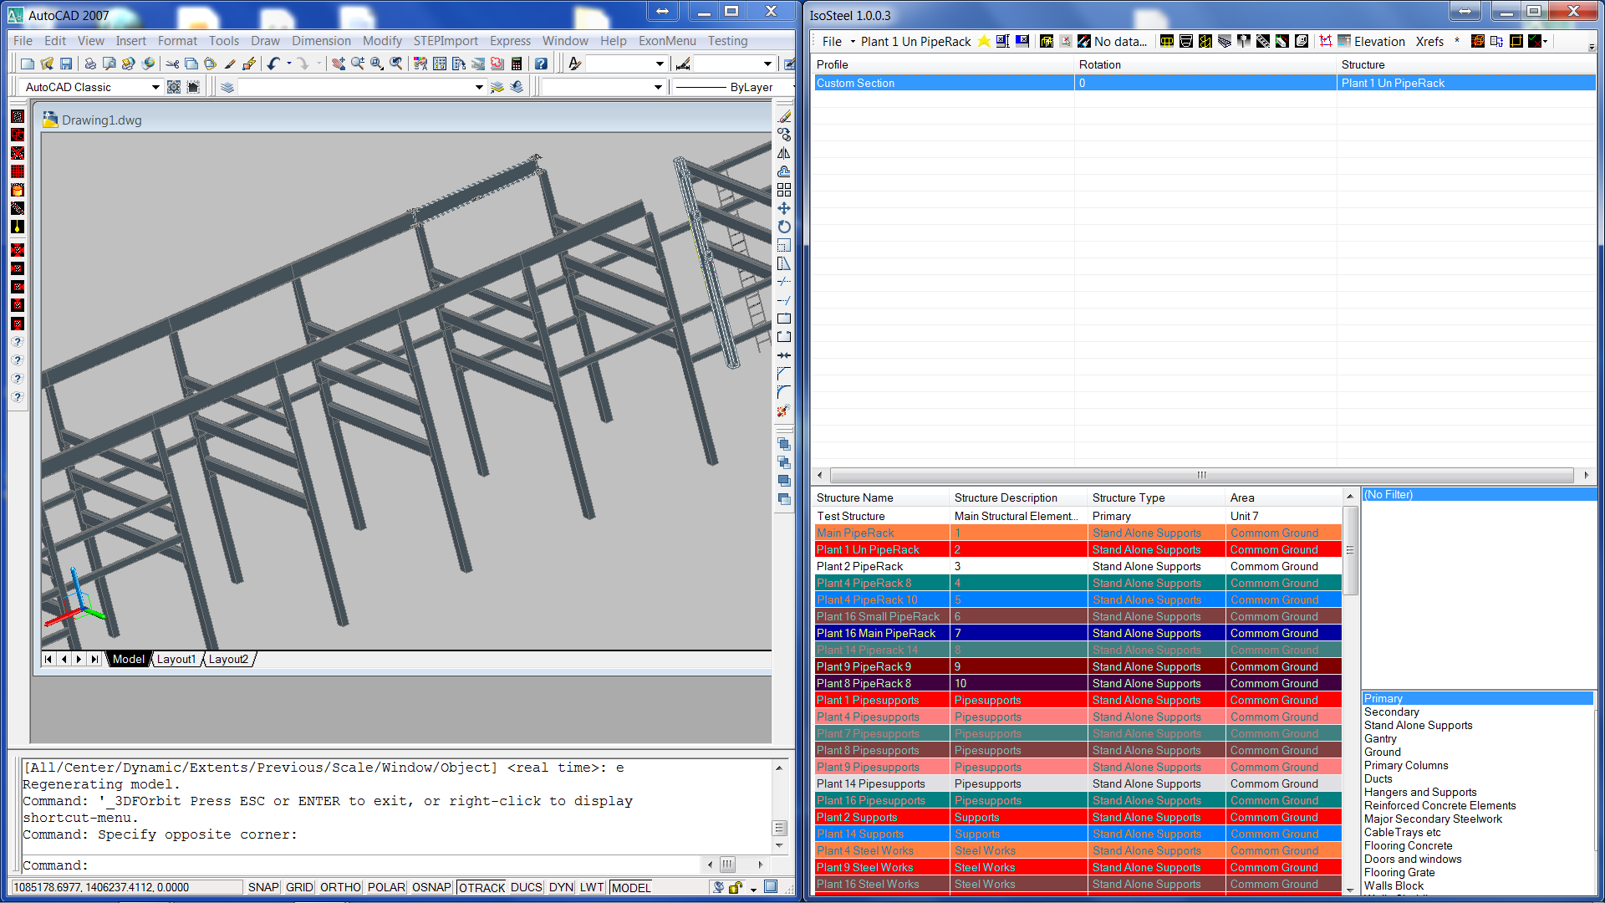Click the MODEL button in status bar
This screenshot has width=1605, height=903.
[631, 887]
